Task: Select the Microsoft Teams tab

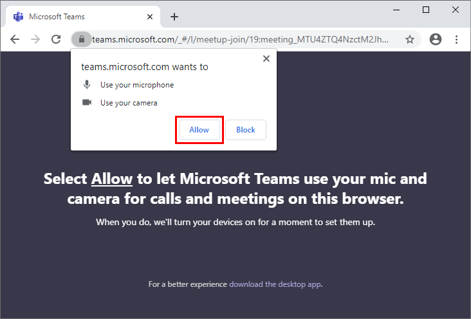Action: 83,17
